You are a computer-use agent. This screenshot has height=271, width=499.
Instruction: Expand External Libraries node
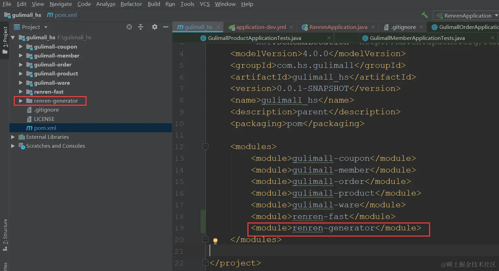pos(13,137)
